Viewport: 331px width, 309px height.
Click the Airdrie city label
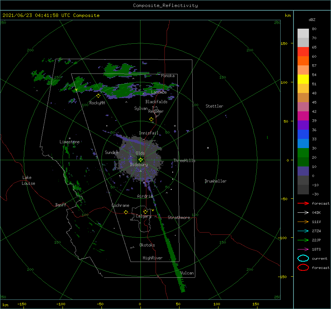point(145,196)
